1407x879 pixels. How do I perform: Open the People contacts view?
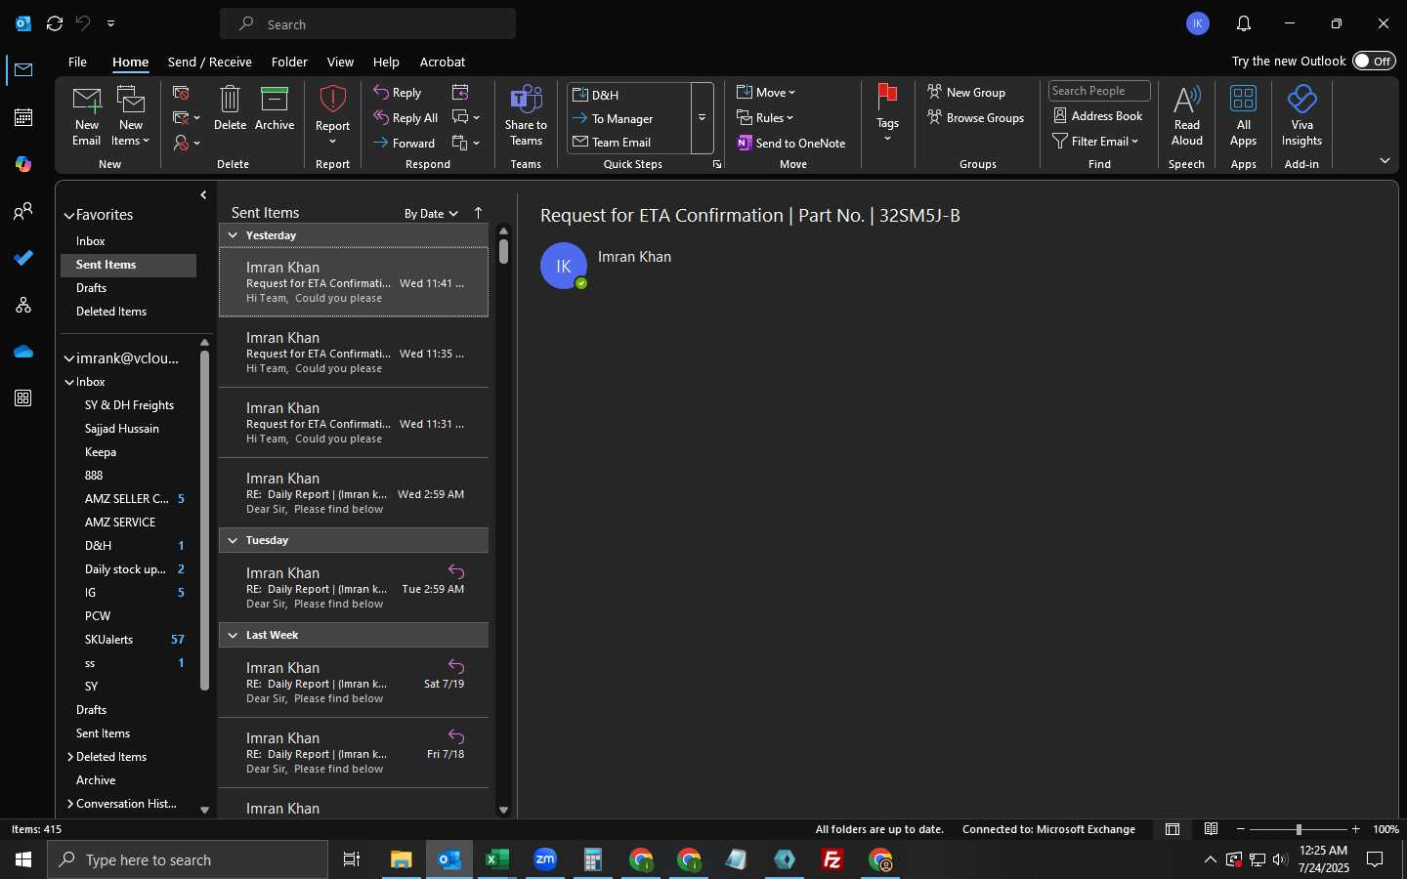click(x=23, y=211)
